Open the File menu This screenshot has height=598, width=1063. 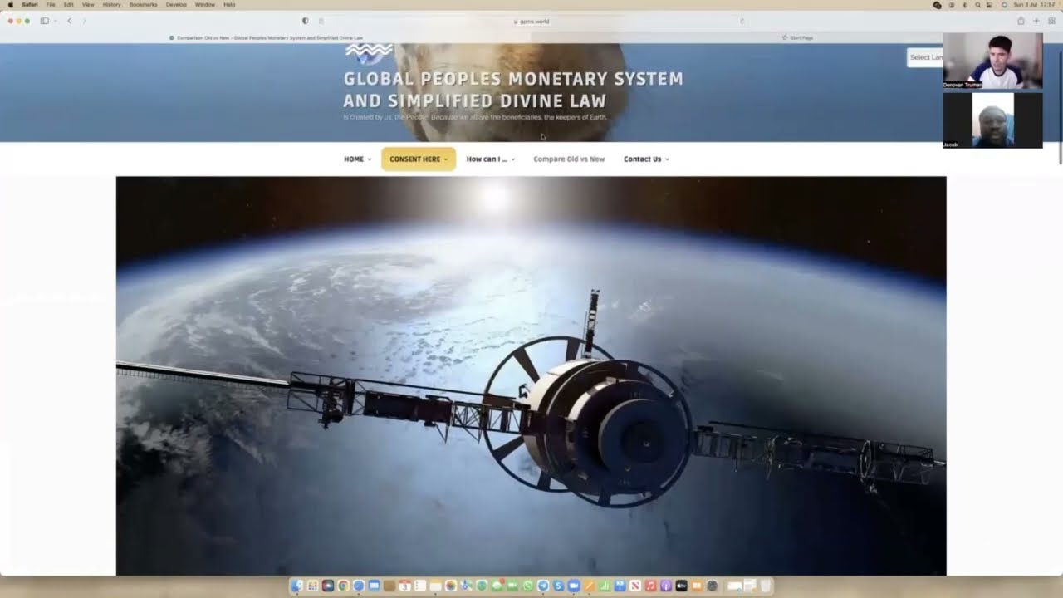coord(51,5)
